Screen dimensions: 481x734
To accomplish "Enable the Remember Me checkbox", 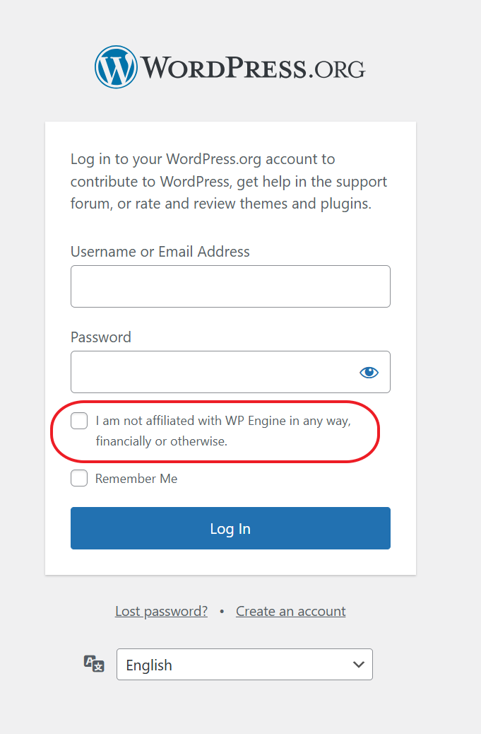I will click(79, 479).
